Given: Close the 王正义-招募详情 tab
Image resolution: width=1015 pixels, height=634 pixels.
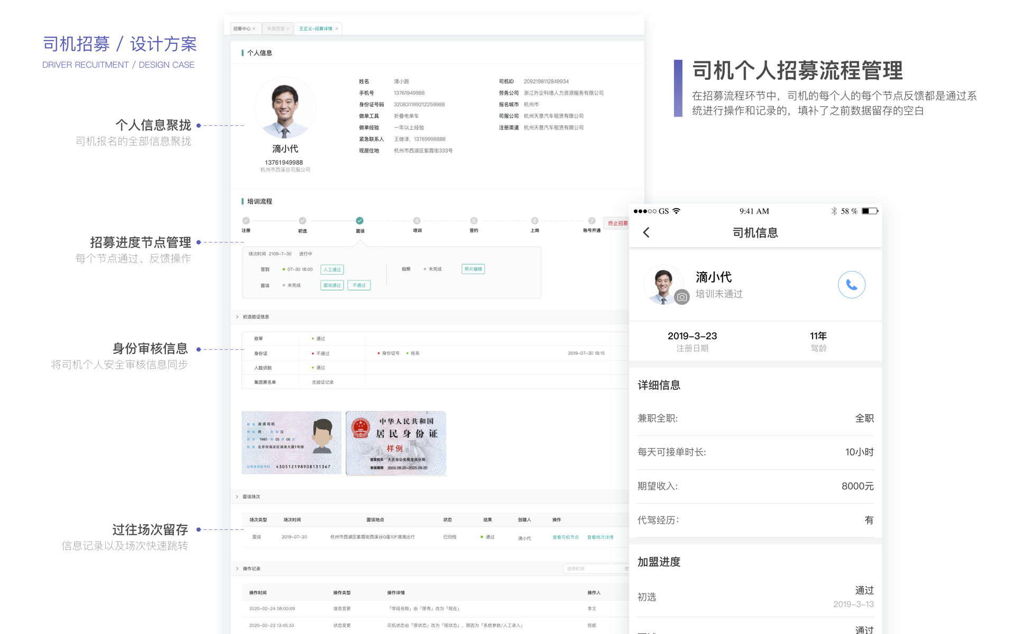Looking at the screenshot, I should [x=337, y=29].
